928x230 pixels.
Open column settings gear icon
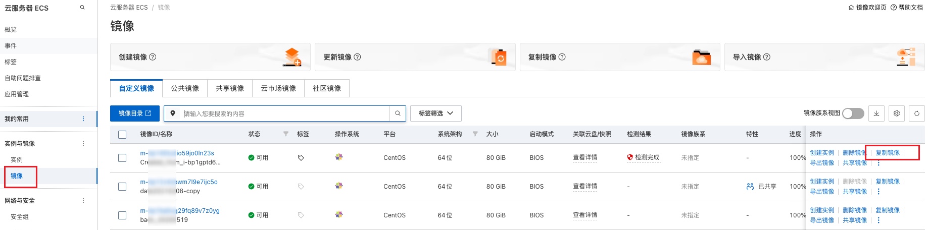pos(897,113)
